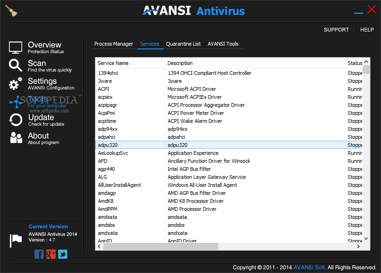Screen dimensions: 381x273
Task: Click the Settings gears icon
Action: click(x=15, y=84)
